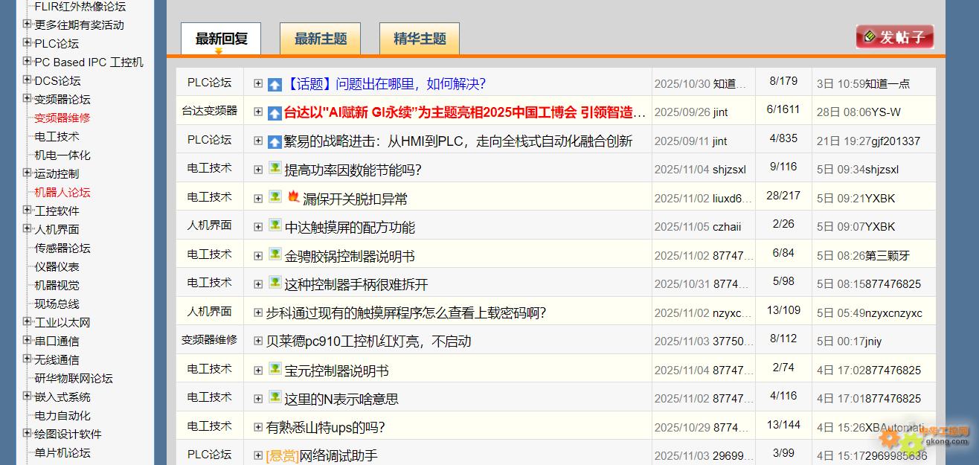Expand the 工业以太网 sidebar node
Image resolution: width=979 pixels, height=465 pixels.
27,322
